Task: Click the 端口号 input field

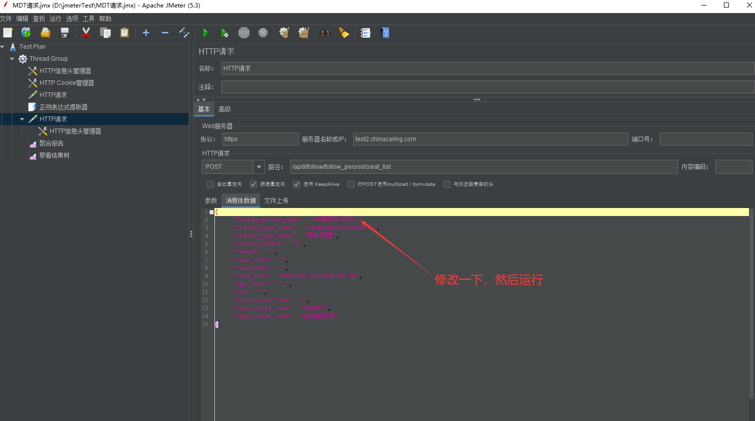Action: click(706, 139)
